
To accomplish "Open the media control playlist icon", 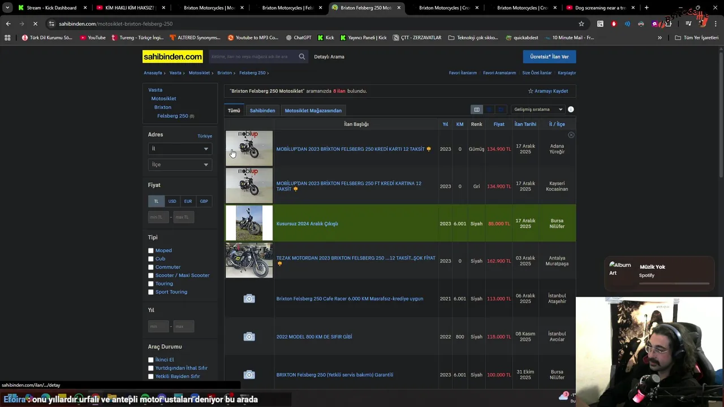I will 688,24.
